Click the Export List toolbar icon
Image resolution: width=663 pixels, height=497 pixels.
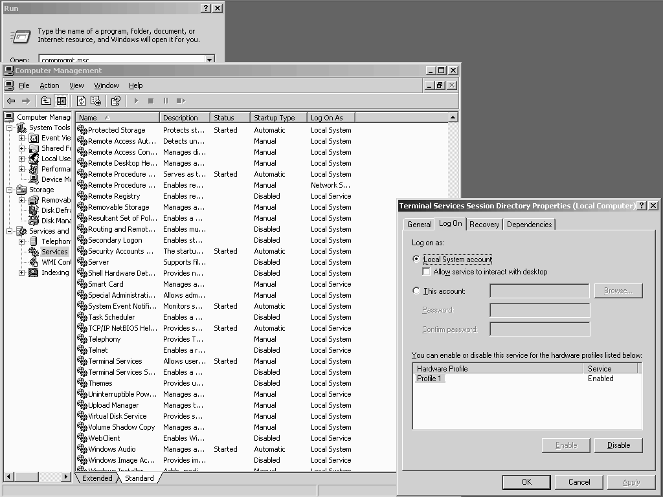point(96,101)
